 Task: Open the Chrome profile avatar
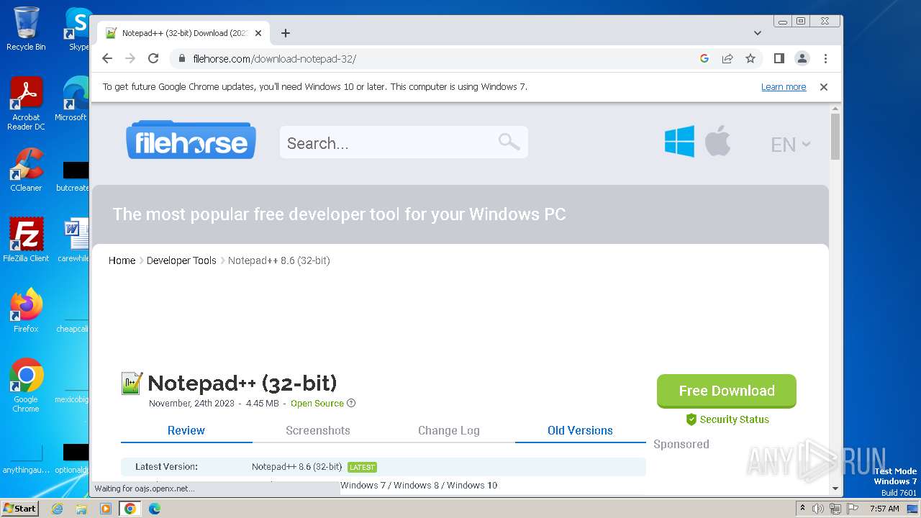(x=802, y=58)
